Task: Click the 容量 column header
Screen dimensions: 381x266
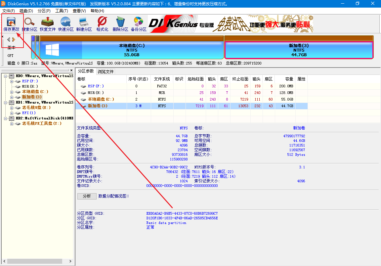Action: coord(285,79)
